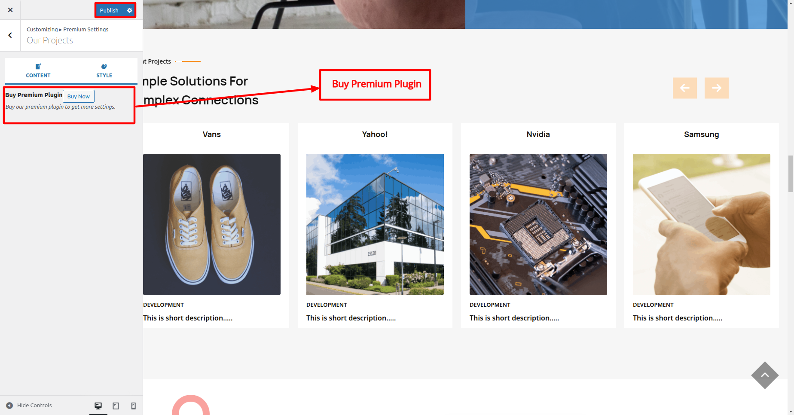This screenshot has height=415, width=794.
Task: Close the Customizer with the X icon
Action: pyautogui.click(x=10, y=10)
